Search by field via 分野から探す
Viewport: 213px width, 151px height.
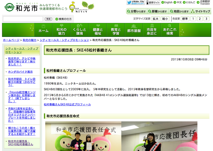coord(136,11)
